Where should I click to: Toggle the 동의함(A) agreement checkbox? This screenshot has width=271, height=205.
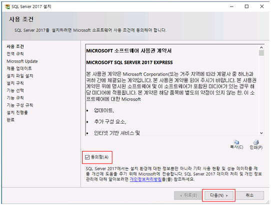coord(87,157)
